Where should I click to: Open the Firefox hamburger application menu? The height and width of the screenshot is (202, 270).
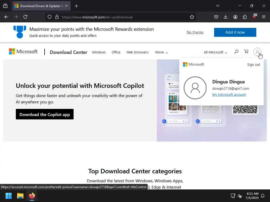[x=264, y=17]
